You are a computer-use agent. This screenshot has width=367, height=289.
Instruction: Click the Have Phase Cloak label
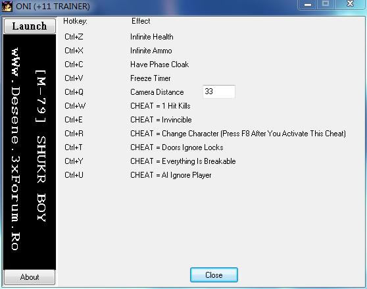pos(159,65)
